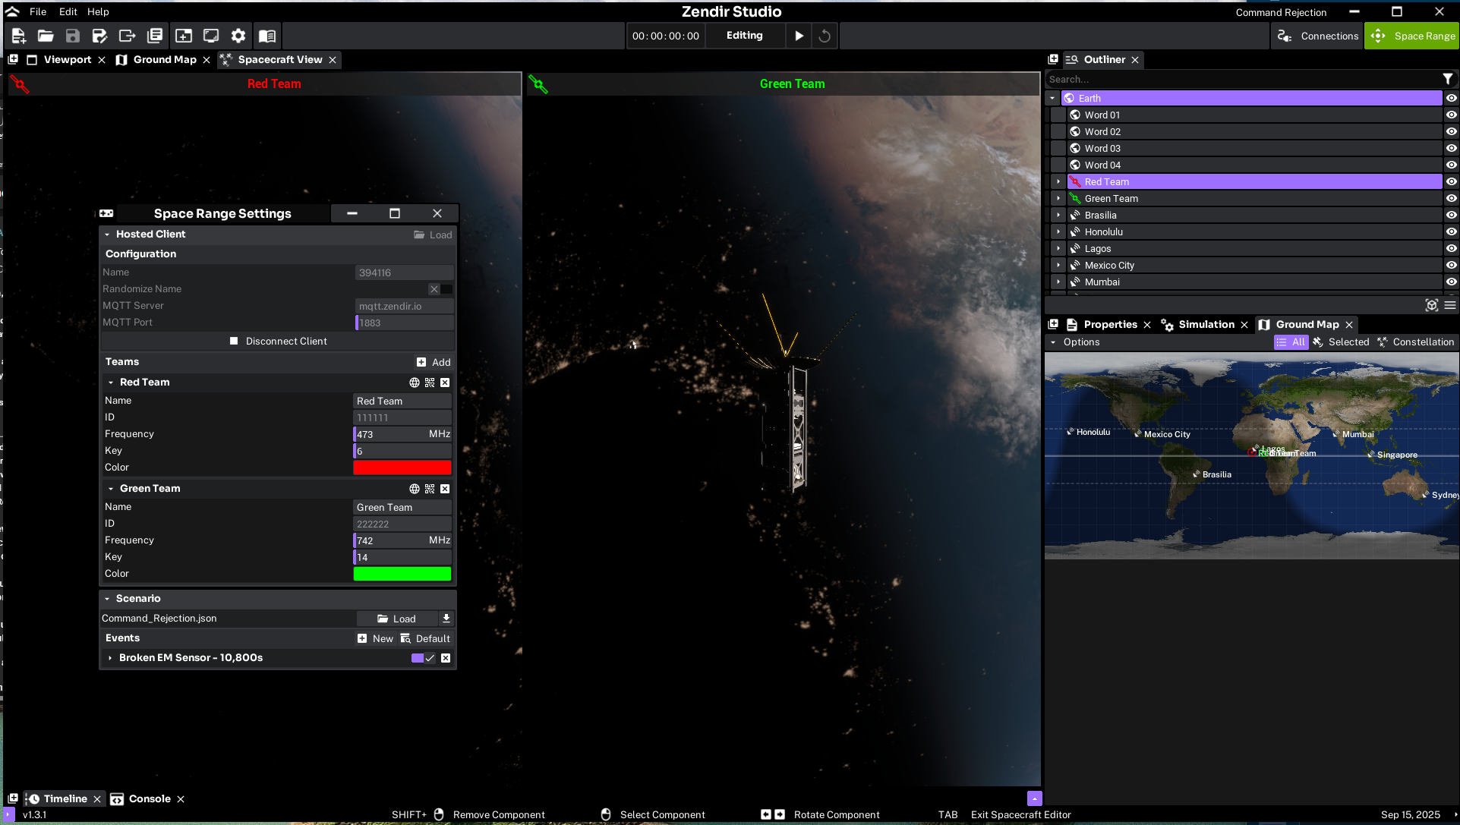Click the fullscreen monitor icon in toolbar

click(211, 36)
